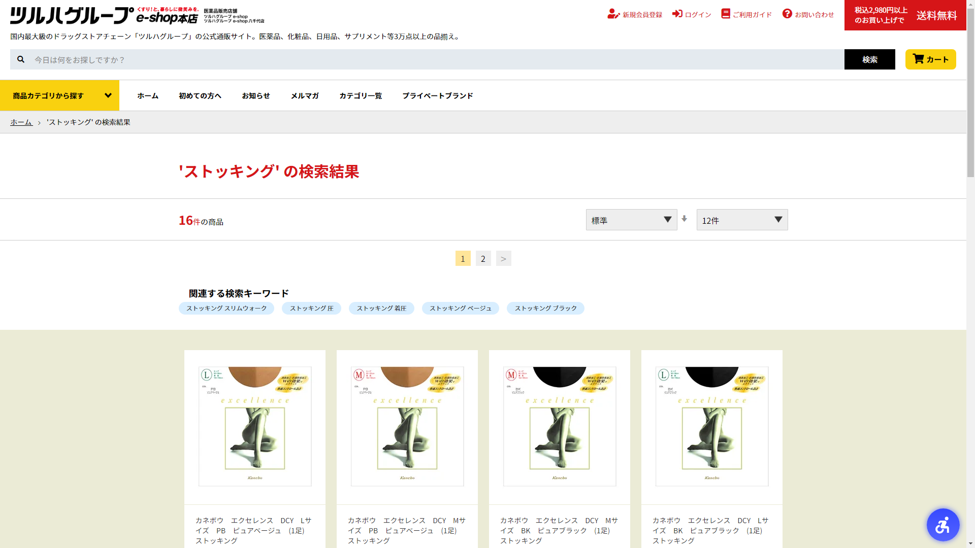Click the login arrow icon

tap(677, 14)
